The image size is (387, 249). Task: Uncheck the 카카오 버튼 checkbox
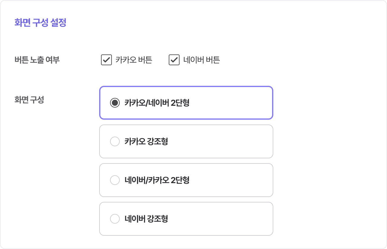pos(106,60)
